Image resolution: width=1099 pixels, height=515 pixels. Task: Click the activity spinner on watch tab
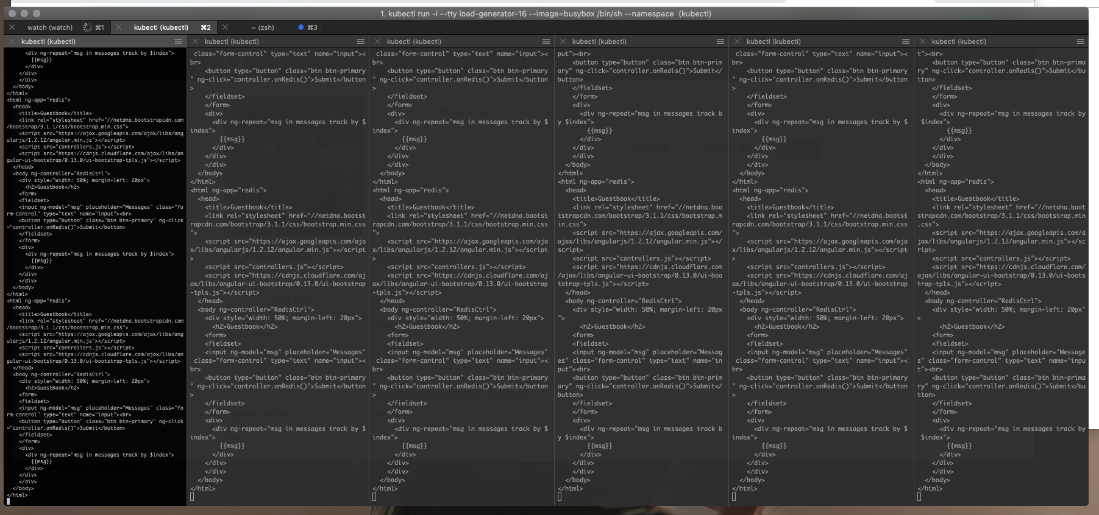[x=88, y=27]
